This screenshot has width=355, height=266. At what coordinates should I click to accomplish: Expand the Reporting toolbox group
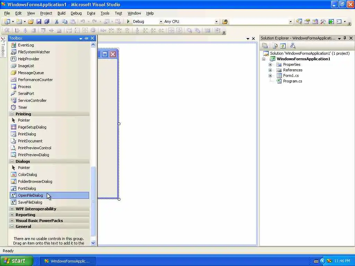tap(12, 215)
